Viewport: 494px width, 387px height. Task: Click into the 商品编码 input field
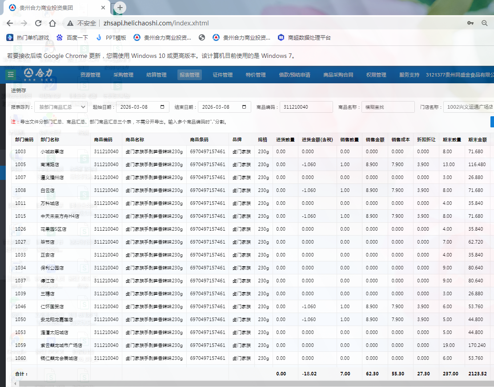point(306,107)
